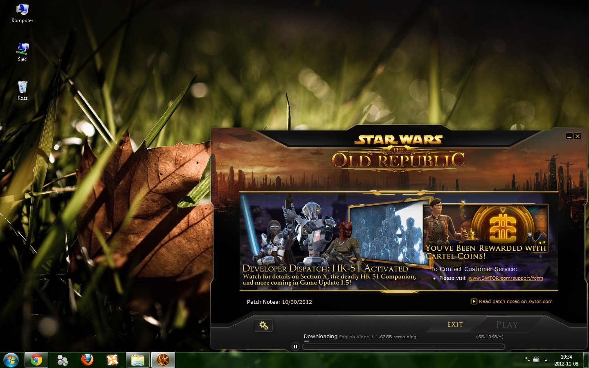This screenshot has height=368, width=589.
Task: Click the To Contact Customer Service text
Action: (x=474, y=269)
